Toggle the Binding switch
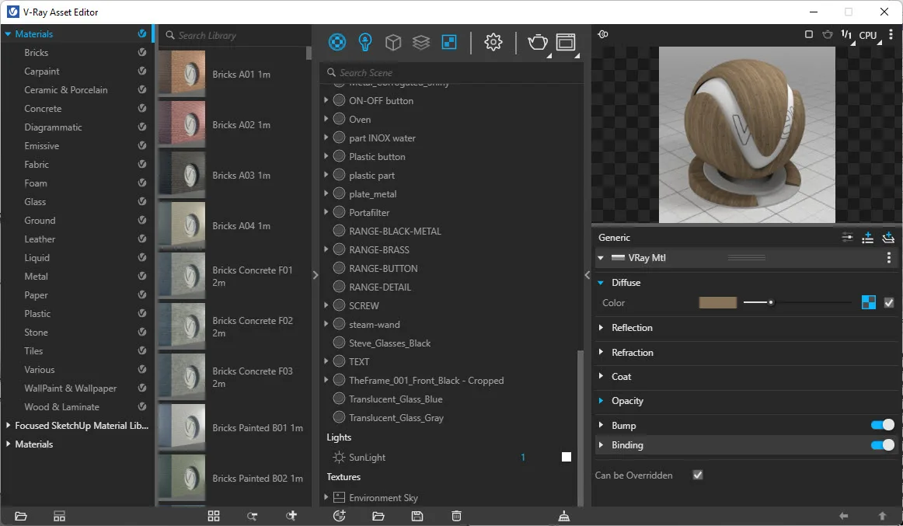Screen dimensions: 903x526 point(882,445)
